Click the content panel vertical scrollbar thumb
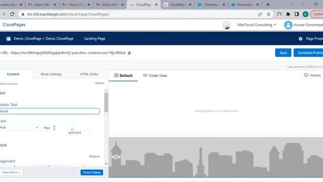Viewport: 323px width, 182px height. (x=106, y=102)
